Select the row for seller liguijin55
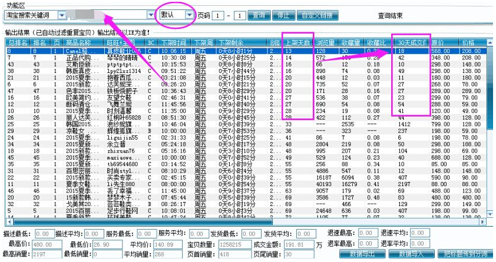This screenshot has height=262, width=496. [x=246, y=138]
